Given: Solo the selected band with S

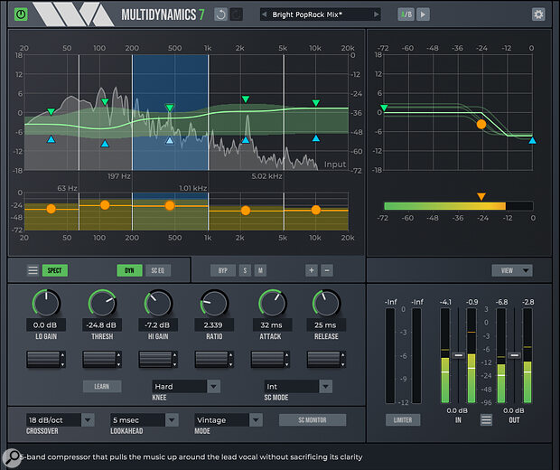Looking at the screenshot, I should [245, 270].
